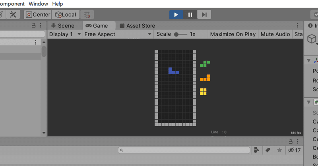The width and height of the screenshot is (318, 166).
Task: Click the Inspector info tab icon
Action: pyautogui.click(x=310, y=25)
